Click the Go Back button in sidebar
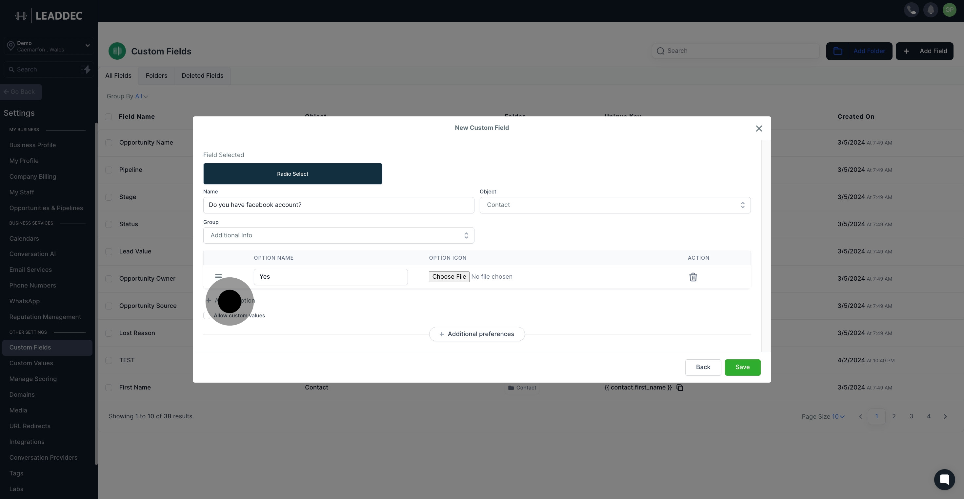Screen dimensions: 964x499 point(21,92)
